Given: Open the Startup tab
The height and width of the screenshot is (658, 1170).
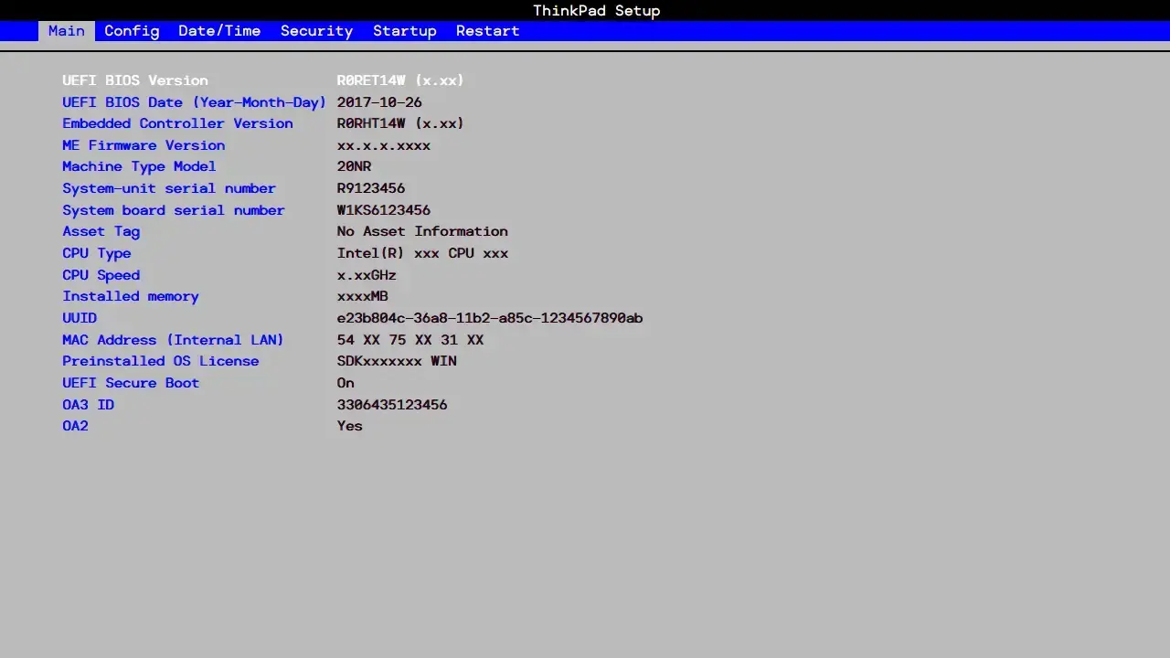Looking at the screenshot, I should (x=404, y=31).
